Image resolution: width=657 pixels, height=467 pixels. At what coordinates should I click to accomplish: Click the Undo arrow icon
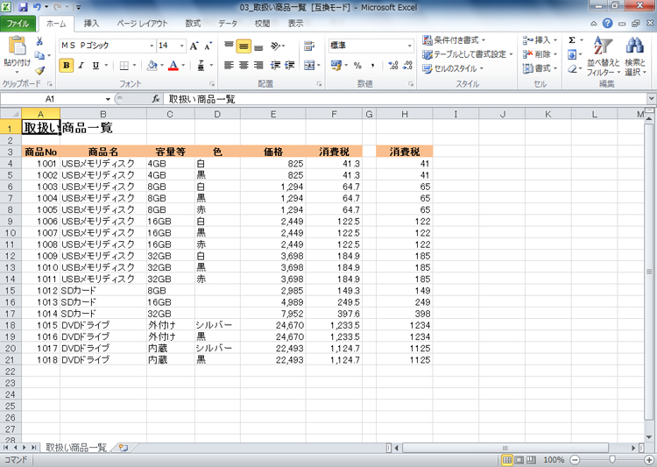click(37, 7)
